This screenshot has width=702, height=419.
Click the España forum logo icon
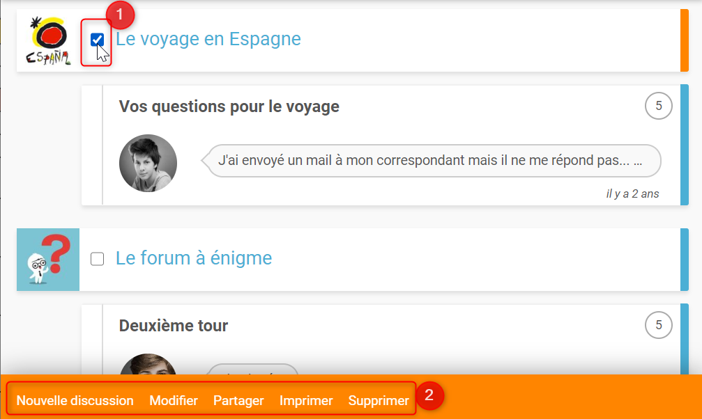(x=48, y=40)
